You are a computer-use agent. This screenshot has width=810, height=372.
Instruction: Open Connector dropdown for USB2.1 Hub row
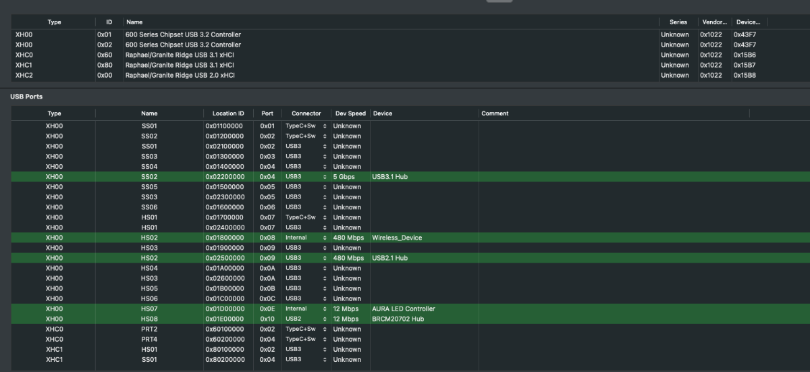(x=306, y=258)
